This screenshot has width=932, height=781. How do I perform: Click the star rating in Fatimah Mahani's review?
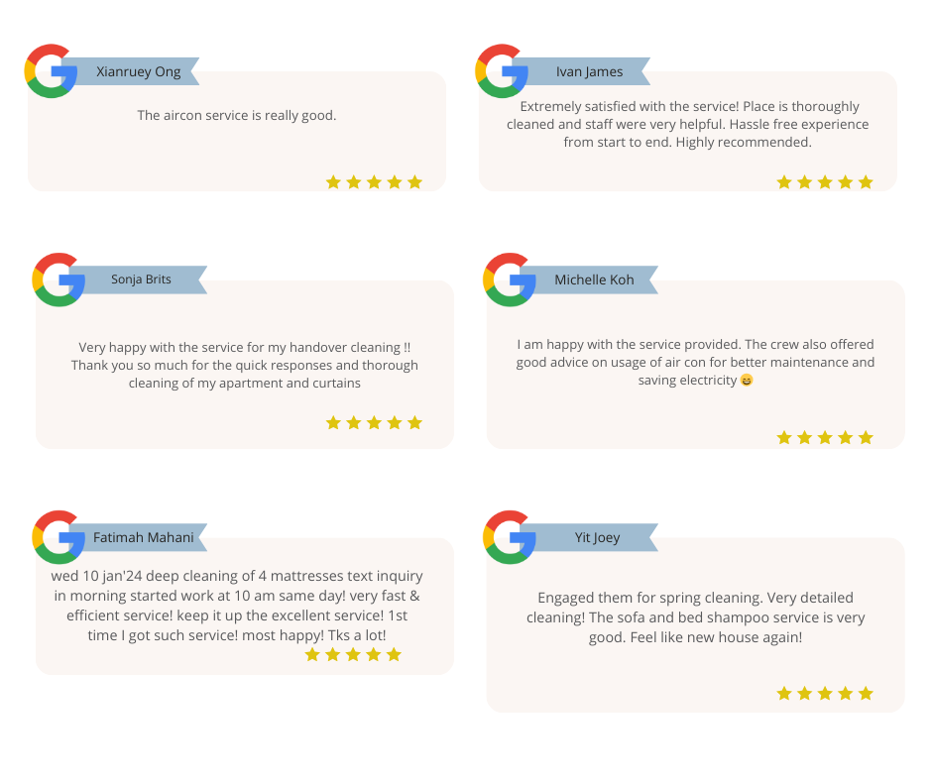[353, 655]
